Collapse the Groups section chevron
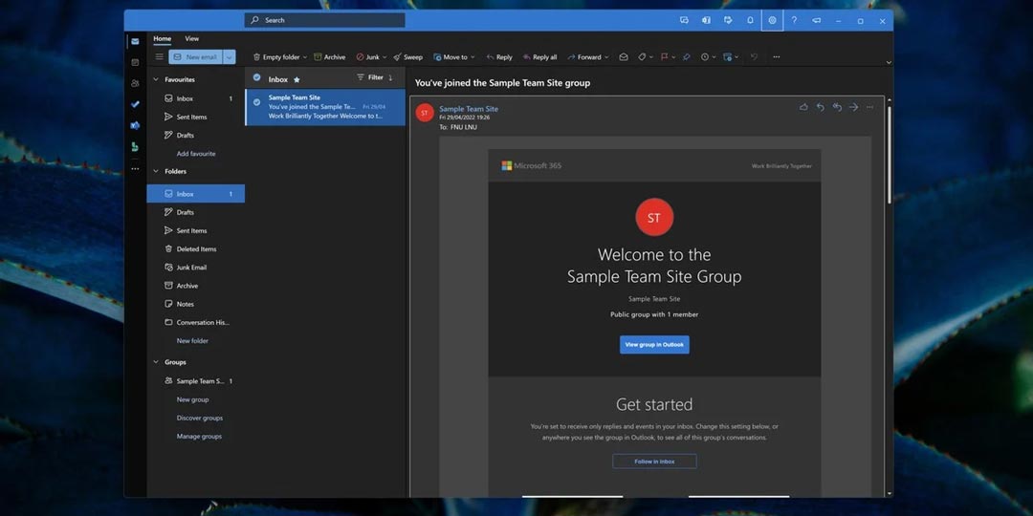This screenshot has width=1033, height=516. click(x=156, y=362)
